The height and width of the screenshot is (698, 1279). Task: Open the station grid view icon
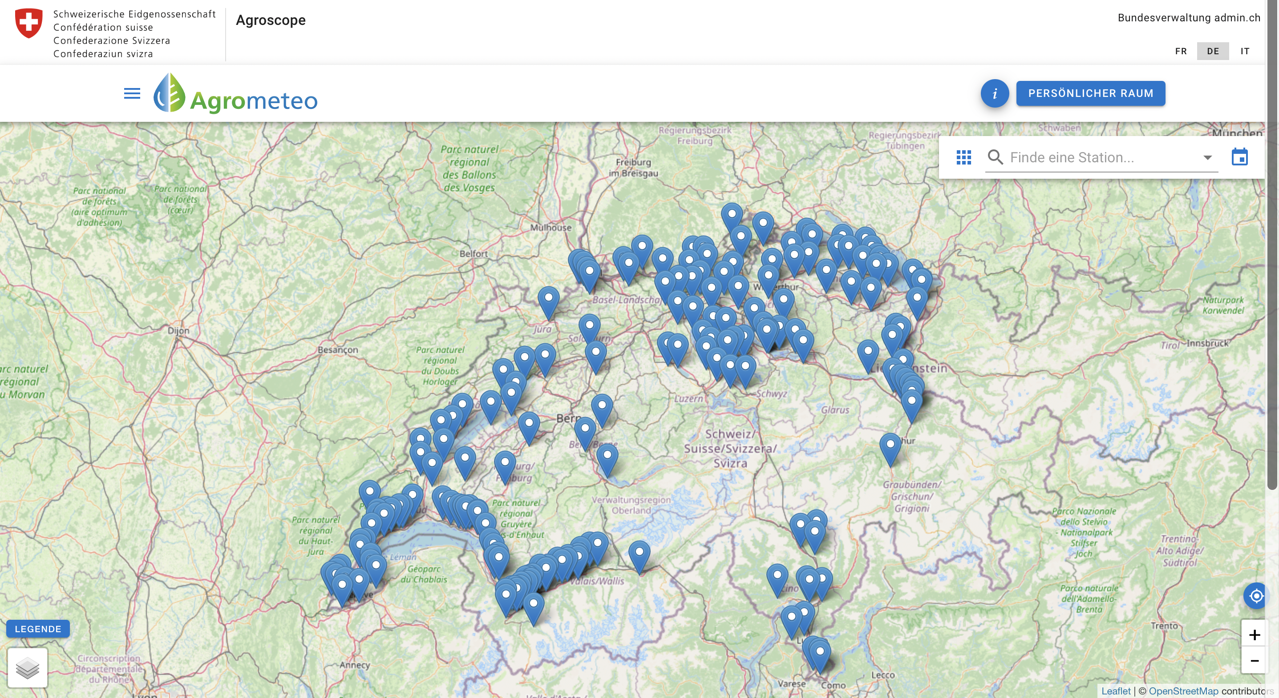(x=964, y=158)
